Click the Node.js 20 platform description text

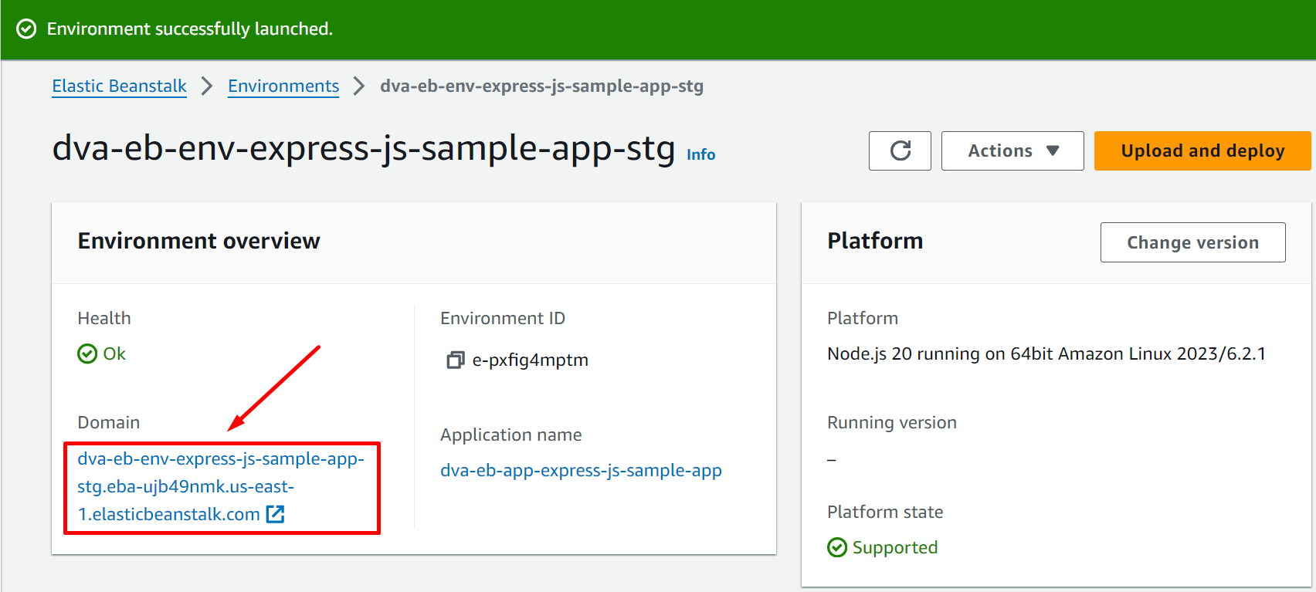coord(1046,354)
